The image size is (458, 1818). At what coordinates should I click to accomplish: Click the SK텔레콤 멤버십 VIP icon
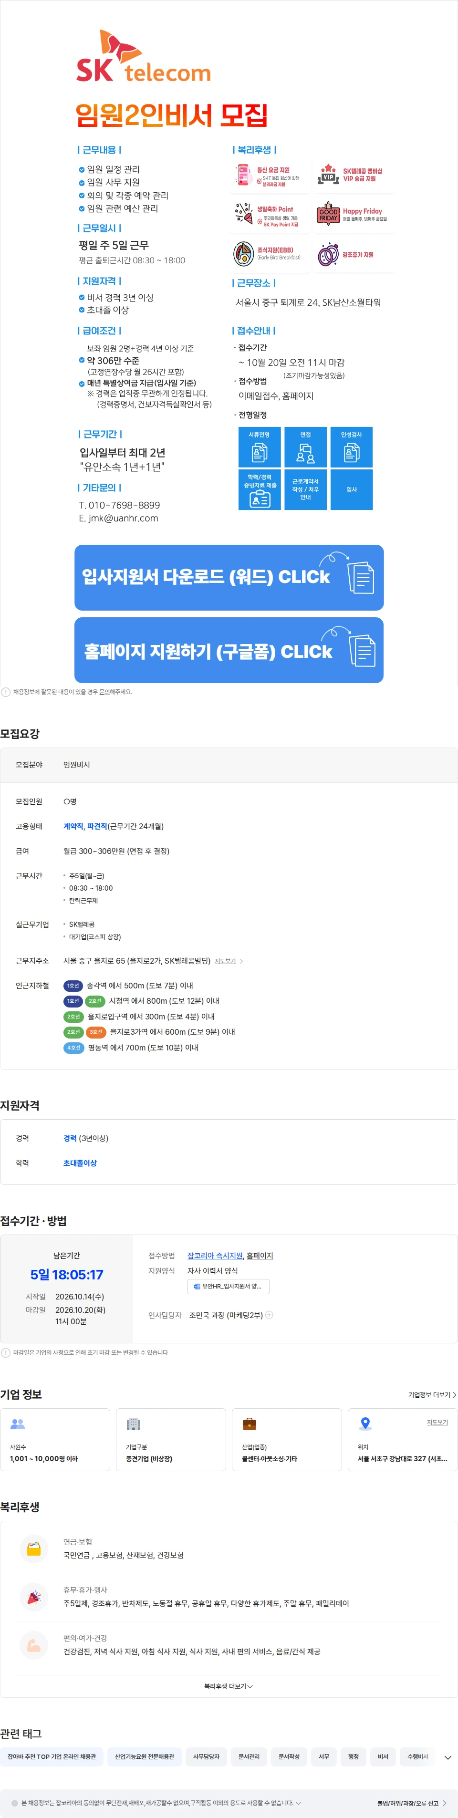[327, 174]
